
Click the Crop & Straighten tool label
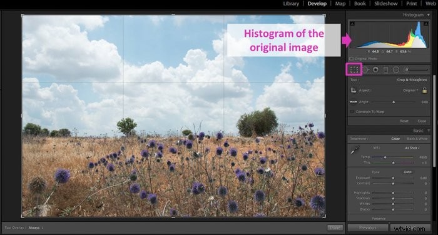pos(412,80)
